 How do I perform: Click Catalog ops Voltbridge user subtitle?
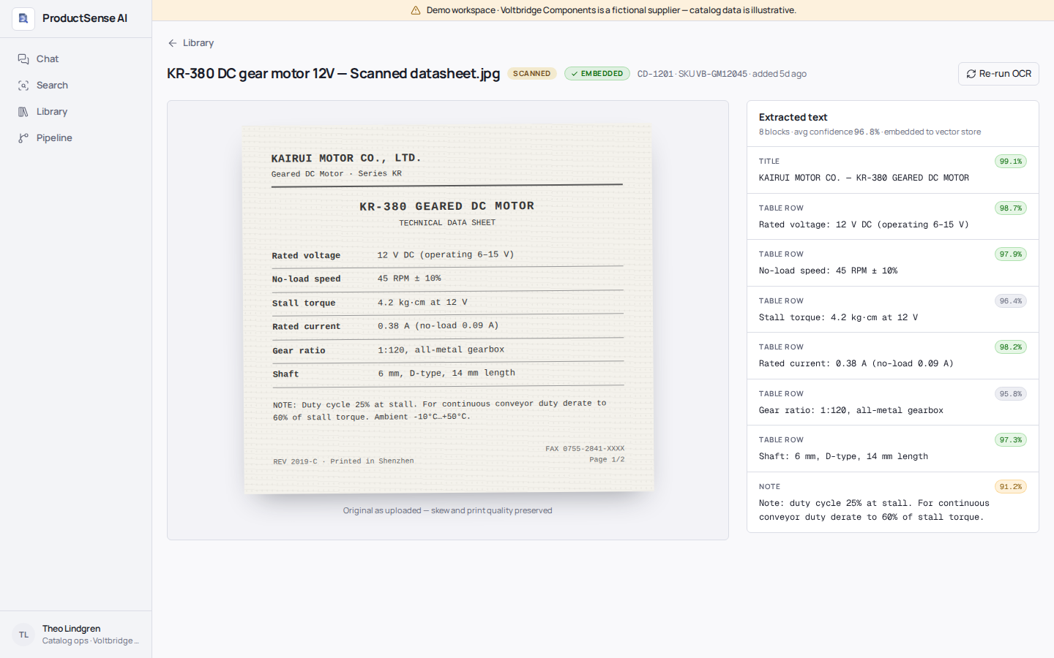[x=91, y=641]
